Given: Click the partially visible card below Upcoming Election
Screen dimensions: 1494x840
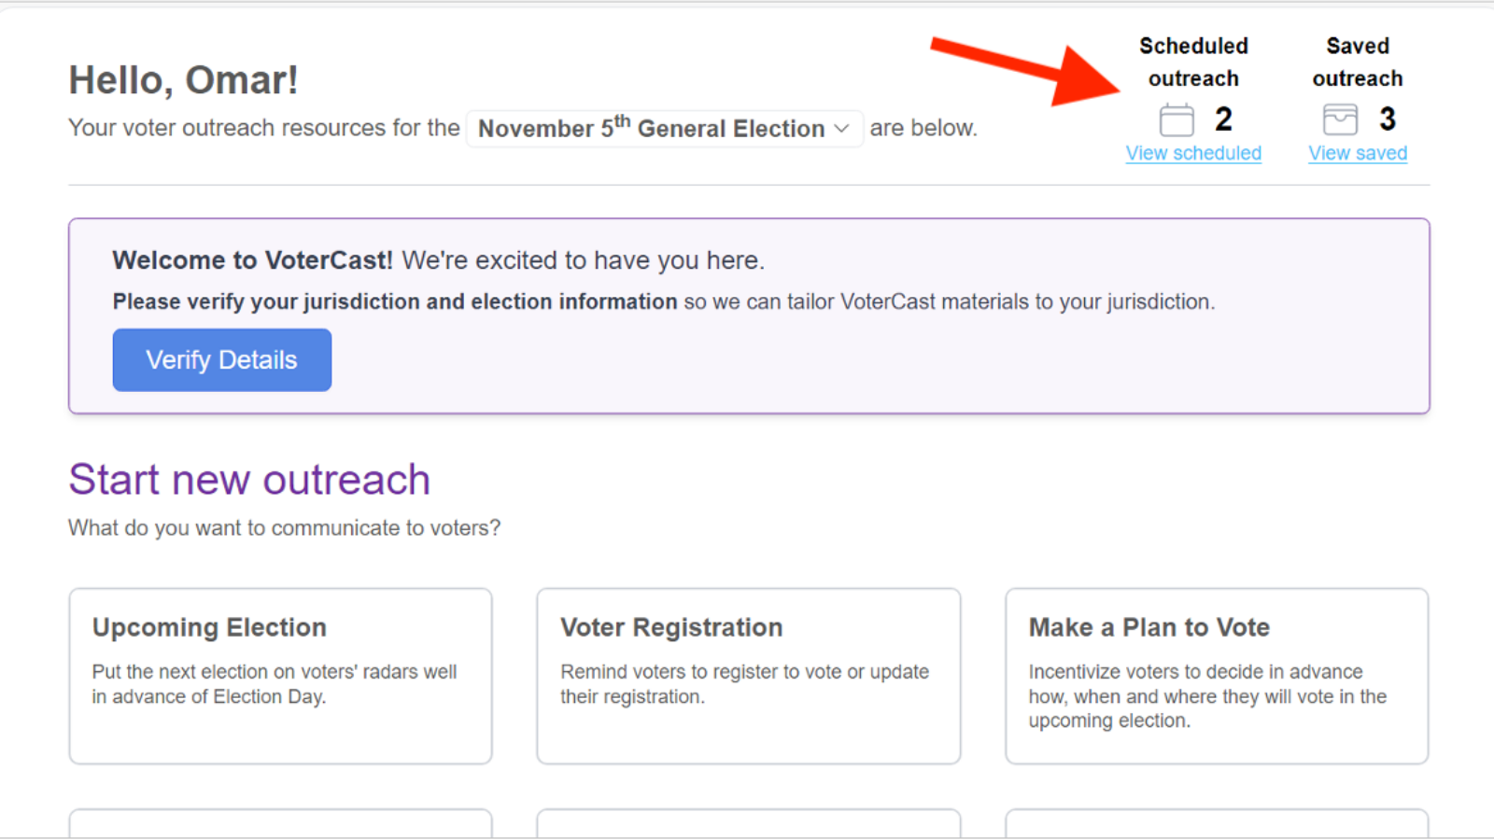Looking at the screenshot, I should coord(280,823).
